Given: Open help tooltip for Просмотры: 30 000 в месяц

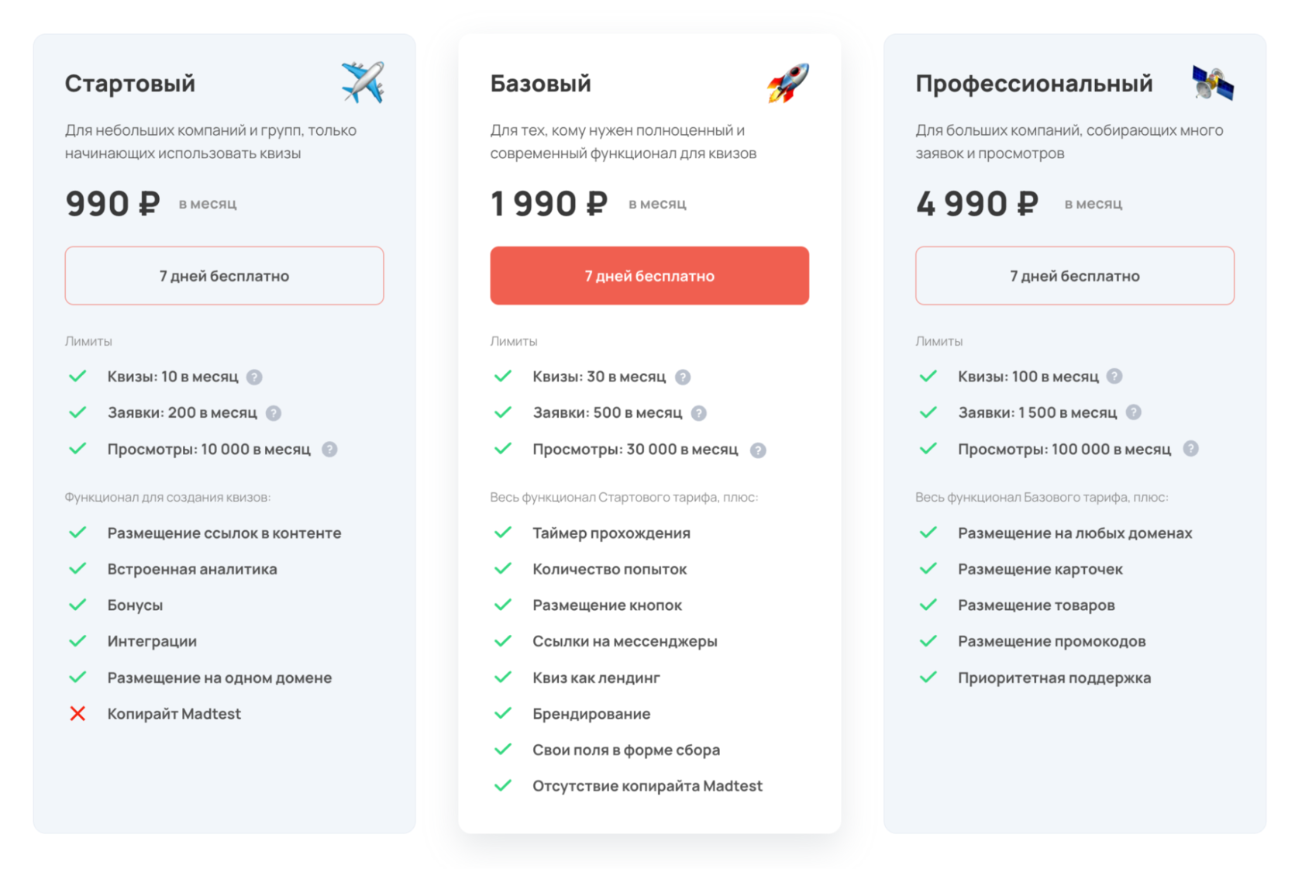Looking at the screenshot, I should [x=758, y=450].
